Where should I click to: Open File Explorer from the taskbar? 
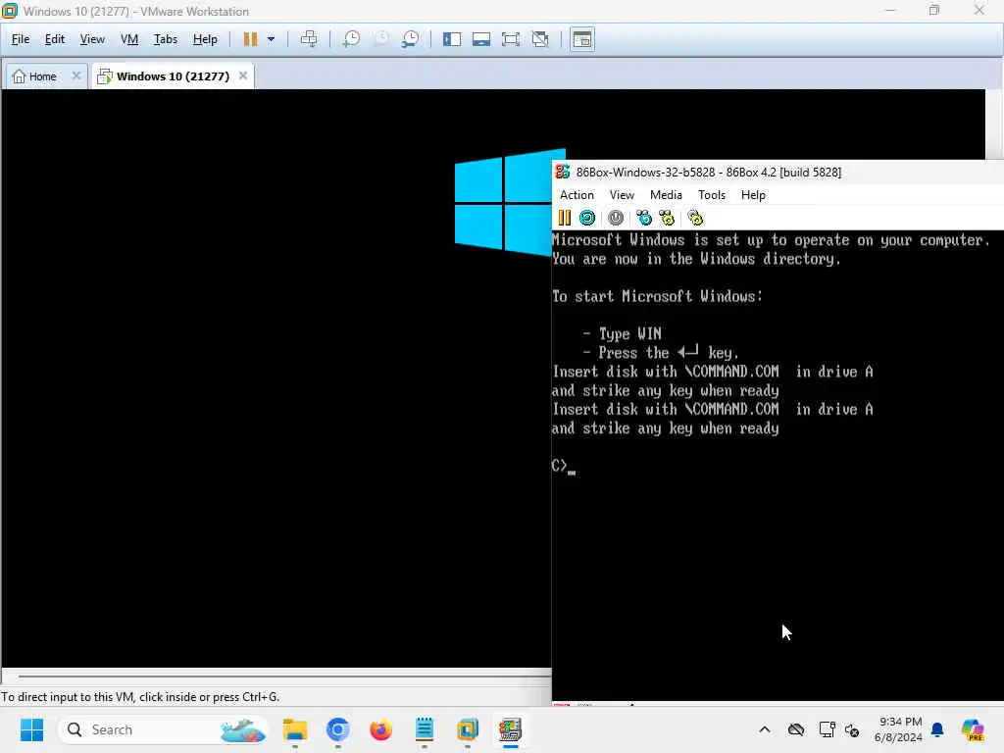(x=295, y=729)
